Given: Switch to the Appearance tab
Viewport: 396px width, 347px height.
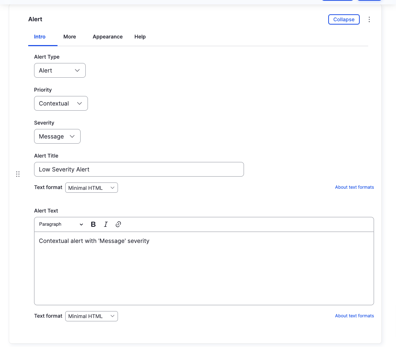Looking at the screenshot, I should pyautogui.click(x=107, y=37).
